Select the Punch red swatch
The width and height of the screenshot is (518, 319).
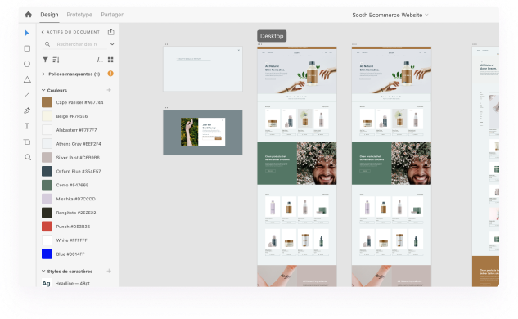coord(47,227)
